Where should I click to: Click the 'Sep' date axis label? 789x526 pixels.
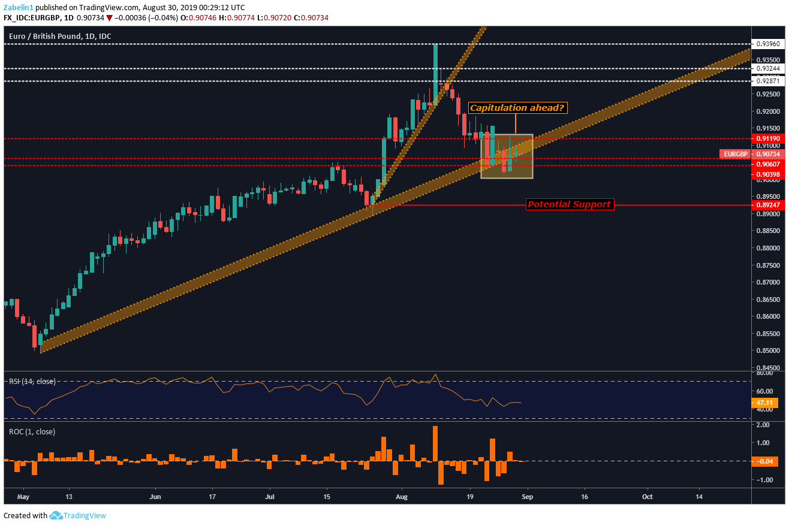tap(527, 497)
